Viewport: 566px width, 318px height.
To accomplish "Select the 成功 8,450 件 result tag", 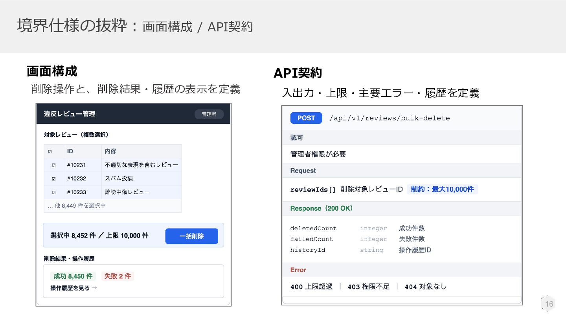I will 73,276.
